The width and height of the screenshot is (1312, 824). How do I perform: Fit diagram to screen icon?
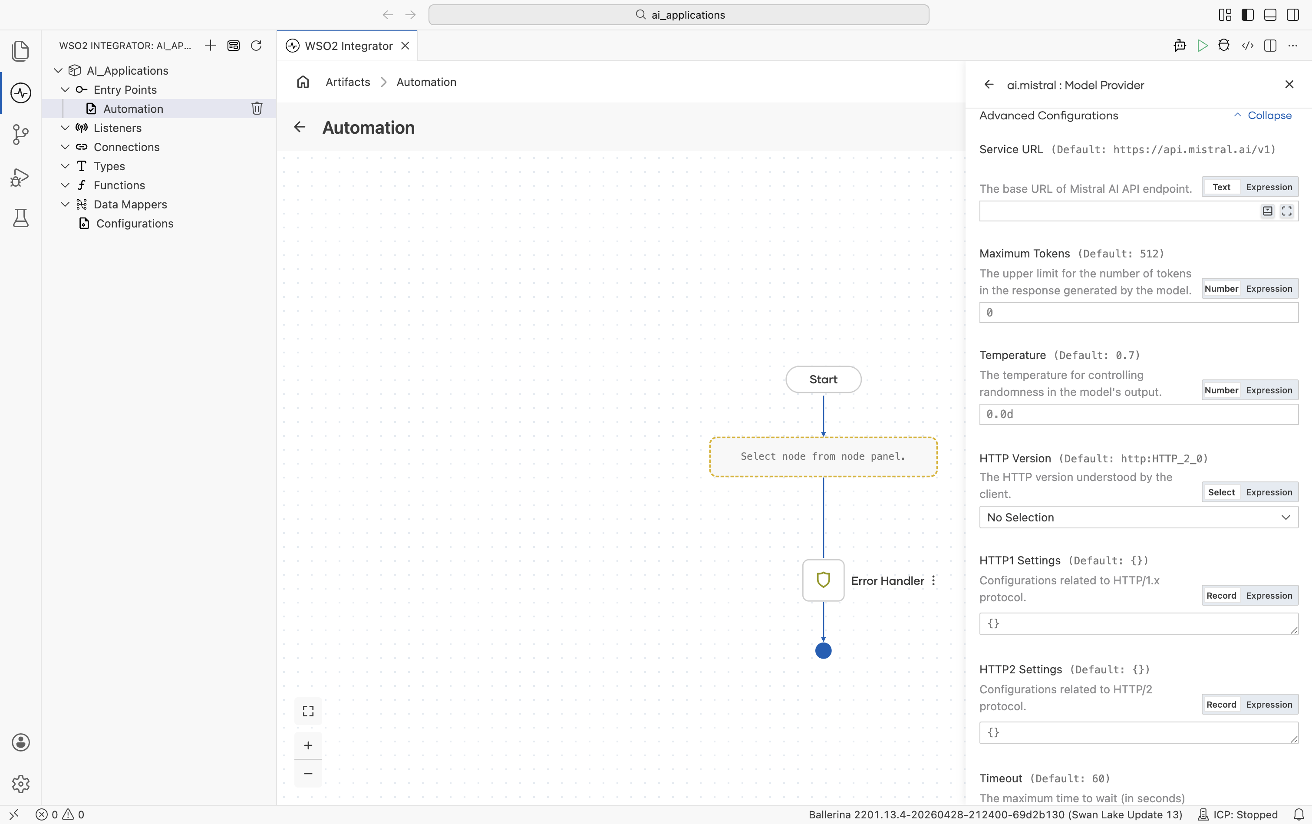point(308,711)
